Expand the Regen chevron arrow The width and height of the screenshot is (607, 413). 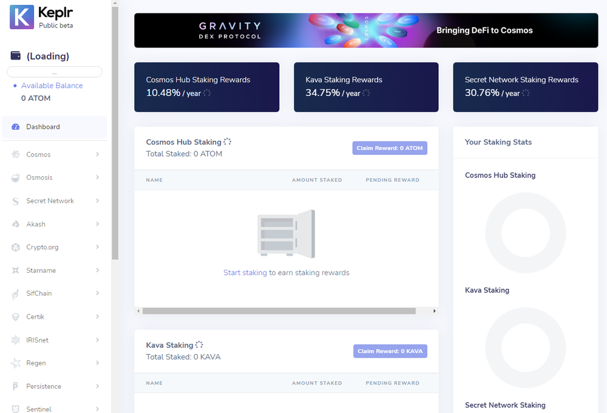click(x=98, y=363)
